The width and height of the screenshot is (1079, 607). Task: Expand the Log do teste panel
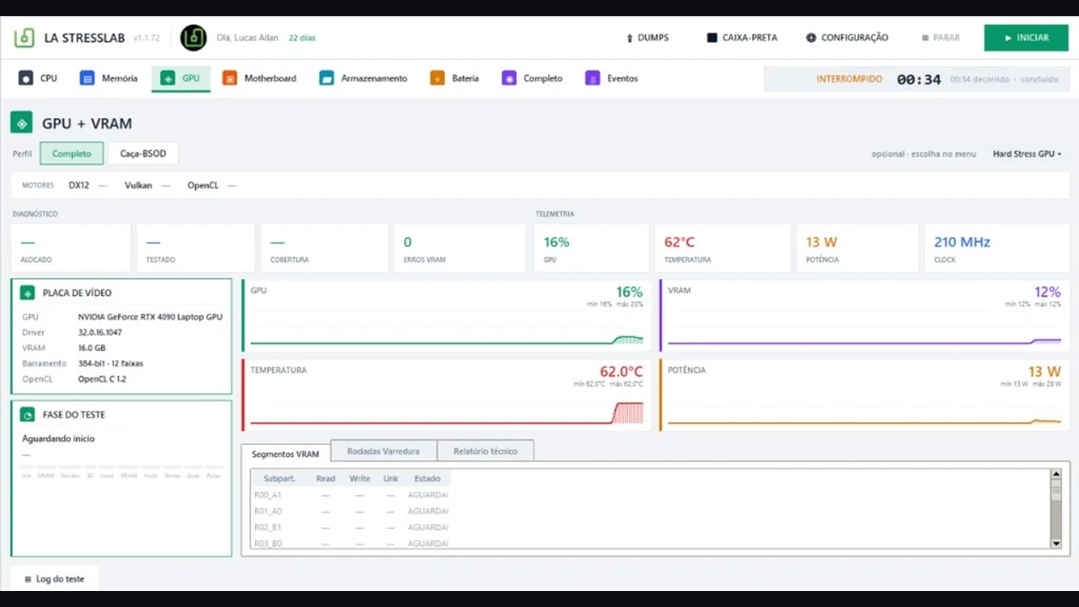[54, 579]
